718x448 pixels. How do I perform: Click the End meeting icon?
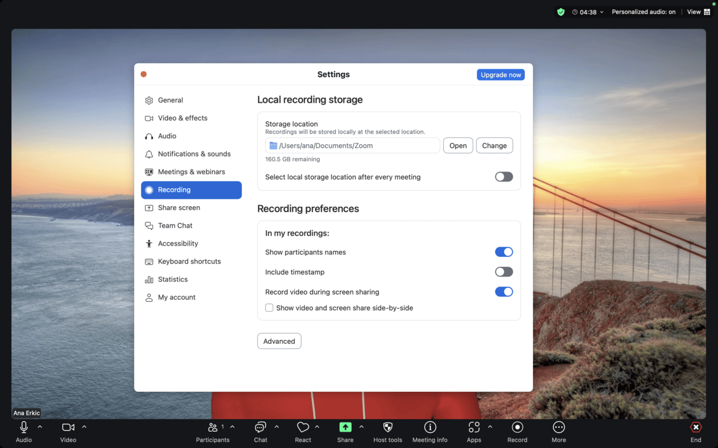[696, 427]
